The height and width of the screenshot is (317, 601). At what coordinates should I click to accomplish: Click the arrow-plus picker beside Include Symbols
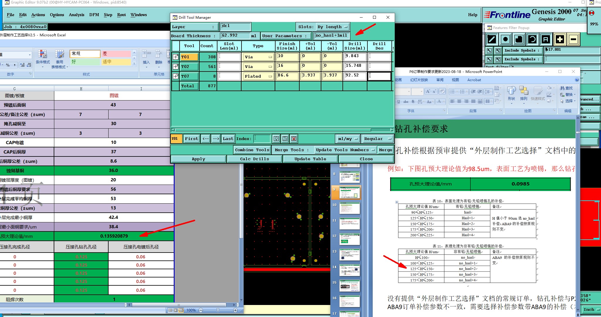click(498, 50)
